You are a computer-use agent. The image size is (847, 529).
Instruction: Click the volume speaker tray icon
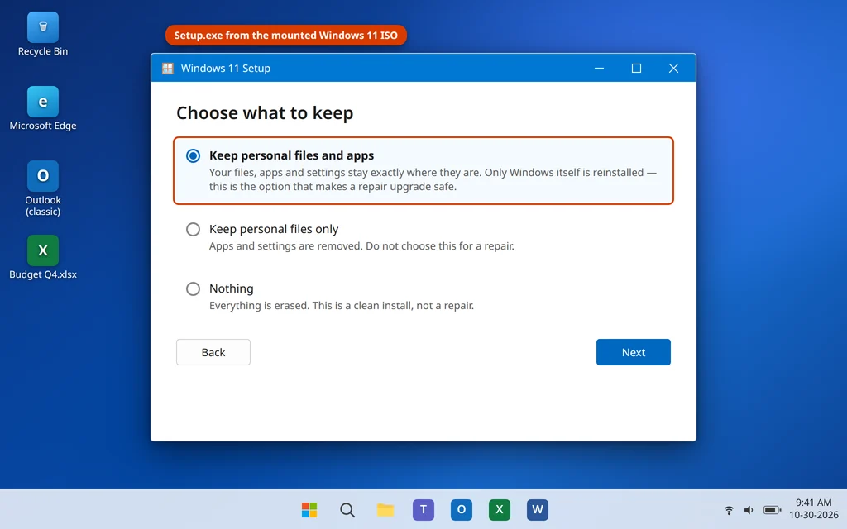click(749, 509)
